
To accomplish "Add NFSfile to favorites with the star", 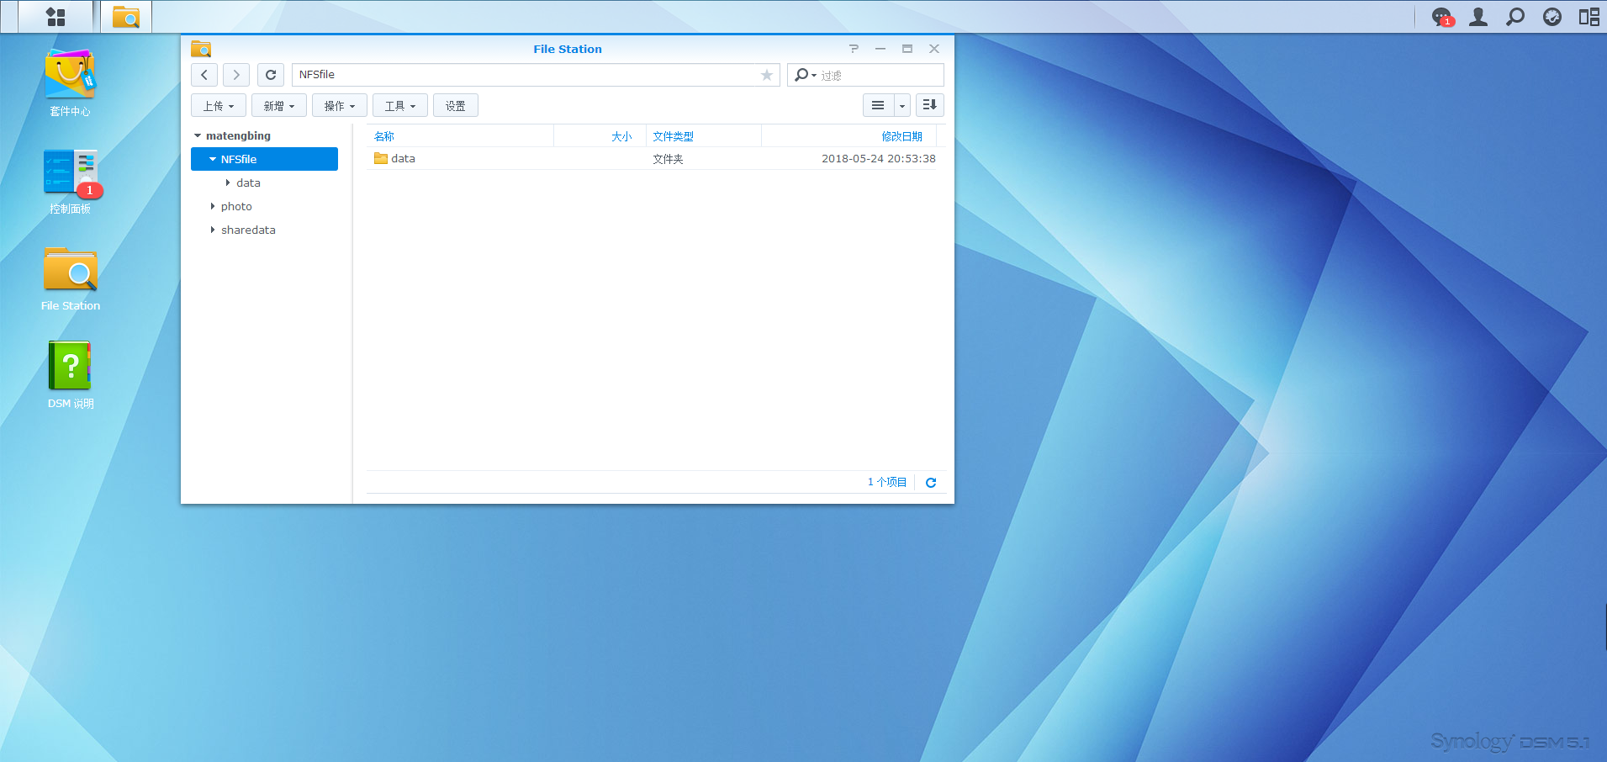I will (767, 75).
